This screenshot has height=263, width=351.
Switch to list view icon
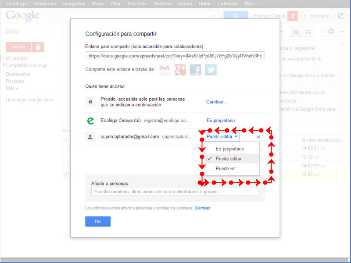[x=296, y=32]
